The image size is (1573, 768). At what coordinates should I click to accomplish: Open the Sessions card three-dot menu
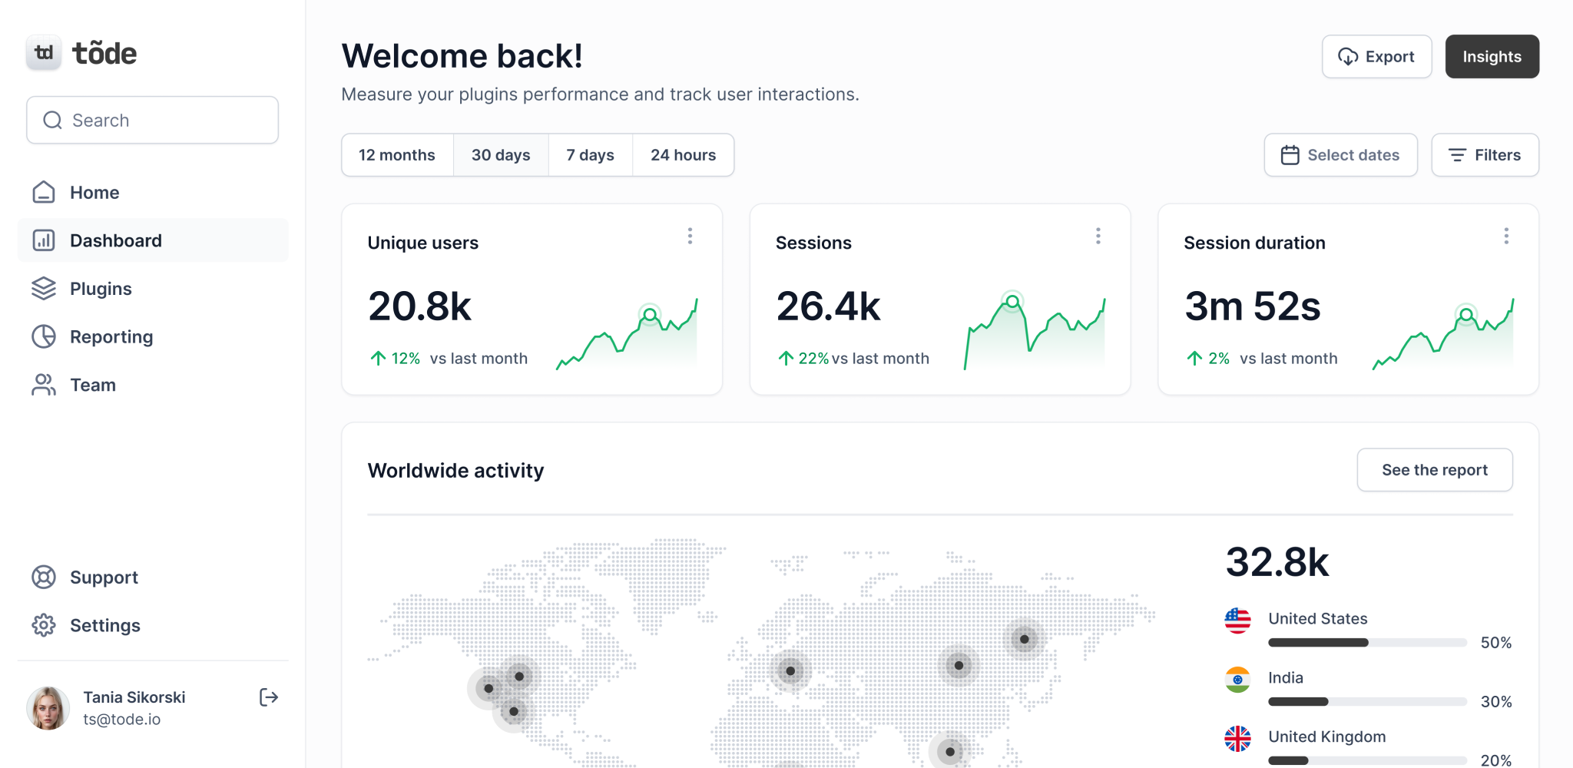[1098, 236]
